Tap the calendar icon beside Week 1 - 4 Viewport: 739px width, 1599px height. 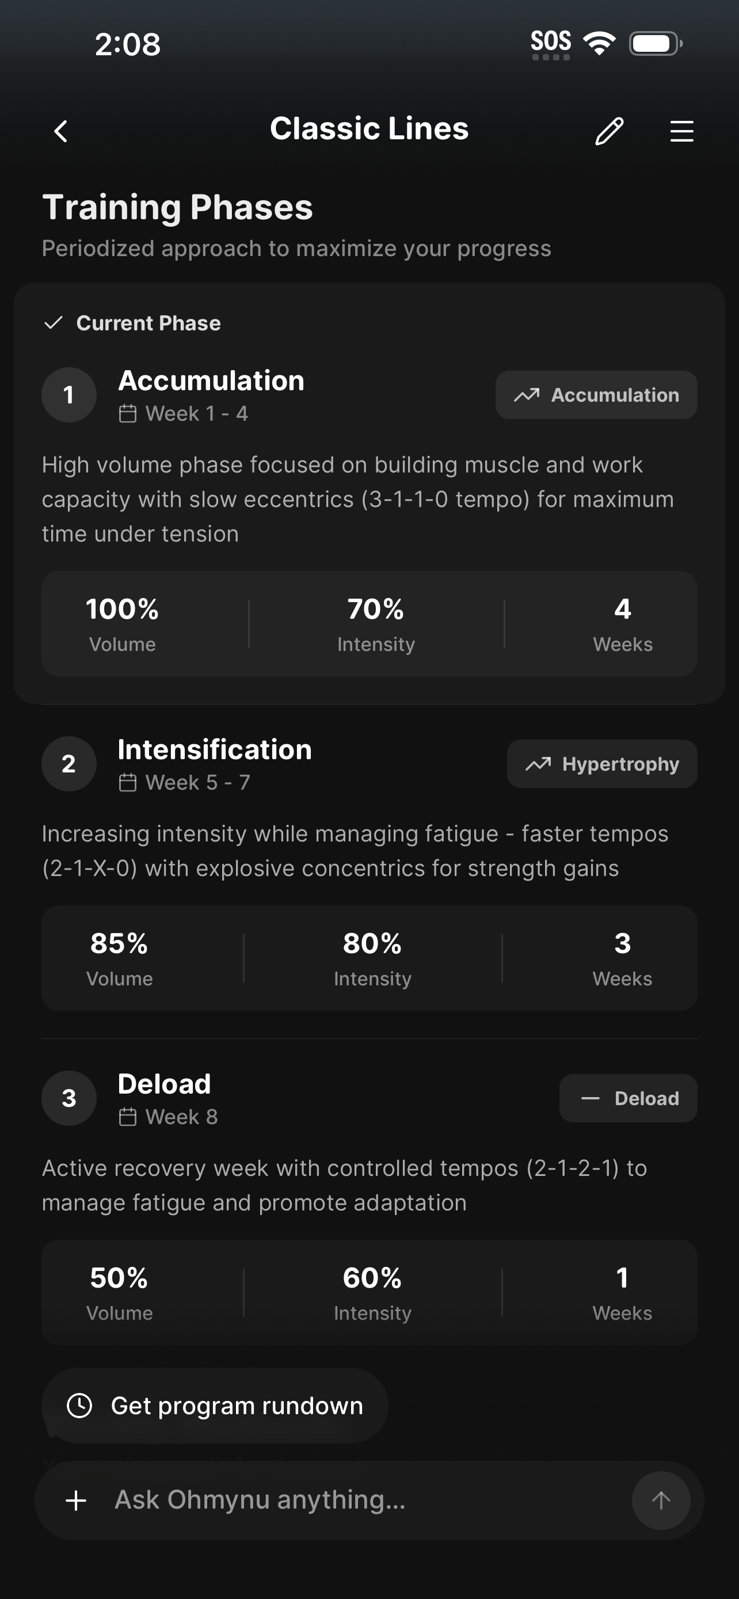click(128, 413)
